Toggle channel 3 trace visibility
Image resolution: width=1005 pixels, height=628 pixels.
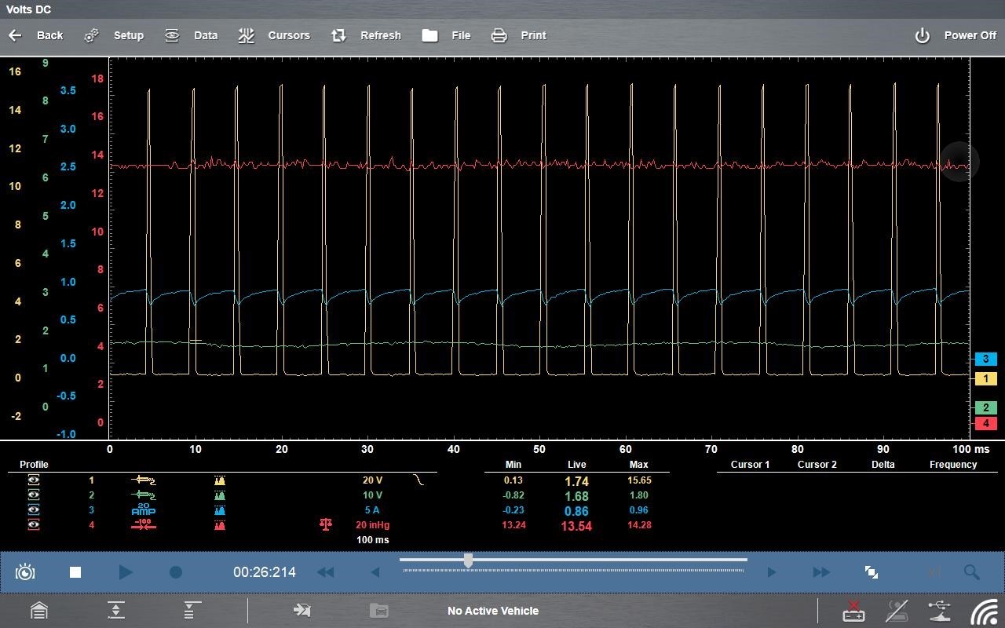click(x=34, y=510)
